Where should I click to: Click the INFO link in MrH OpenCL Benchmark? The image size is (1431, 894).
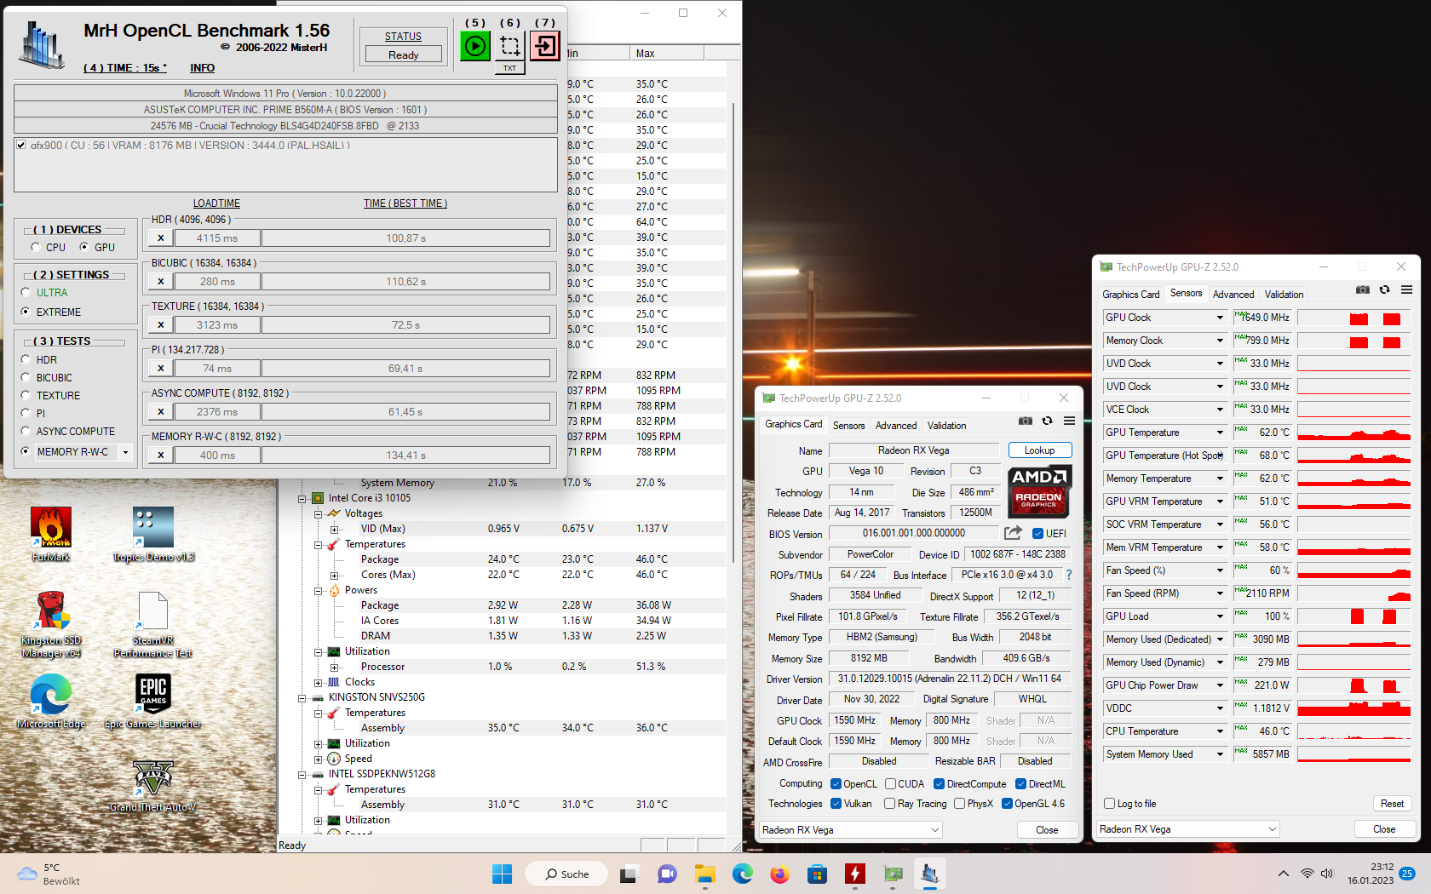coord(202,68)
